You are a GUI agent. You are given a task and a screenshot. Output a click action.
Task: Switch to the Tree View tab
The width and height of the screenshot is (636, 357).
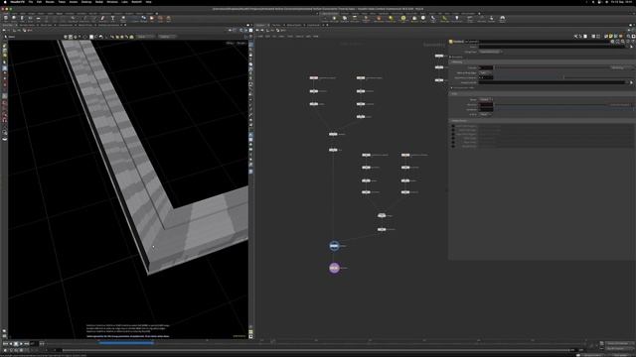pyautogui.click(x=276, y=25)
